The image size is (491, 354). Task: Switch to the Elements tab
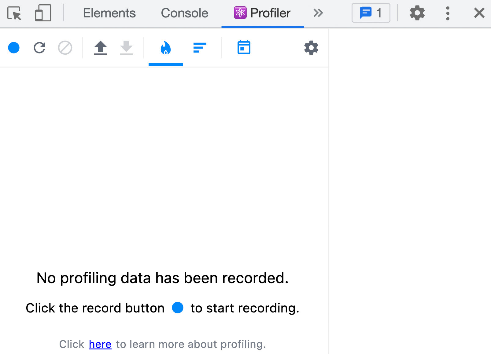point(109,13)
